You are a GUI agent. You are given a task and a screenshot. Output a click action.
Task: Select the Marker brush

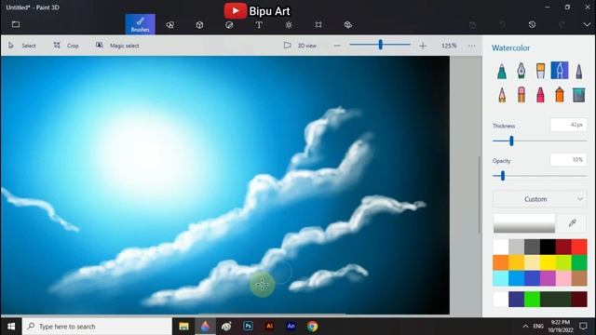(502, 71)
